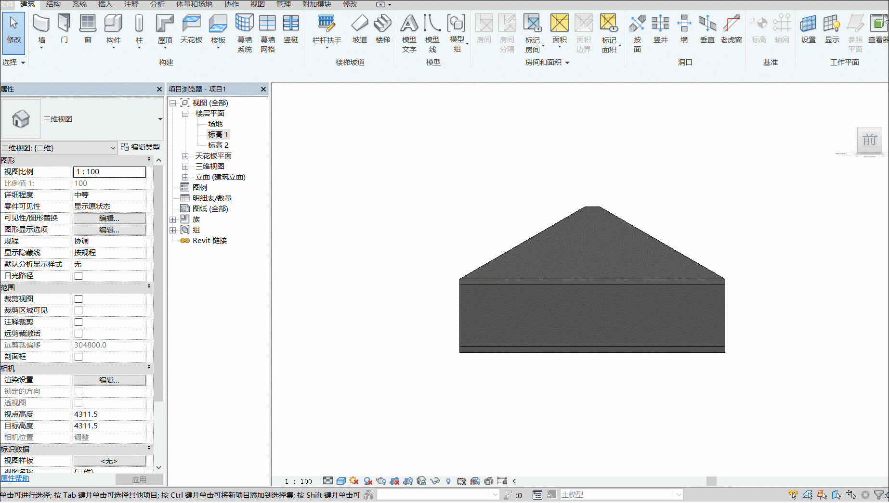The width and height of the screenshot is (889, 503).
Task: Open the 属性帮助 link
Action: (x=15, y=478)
